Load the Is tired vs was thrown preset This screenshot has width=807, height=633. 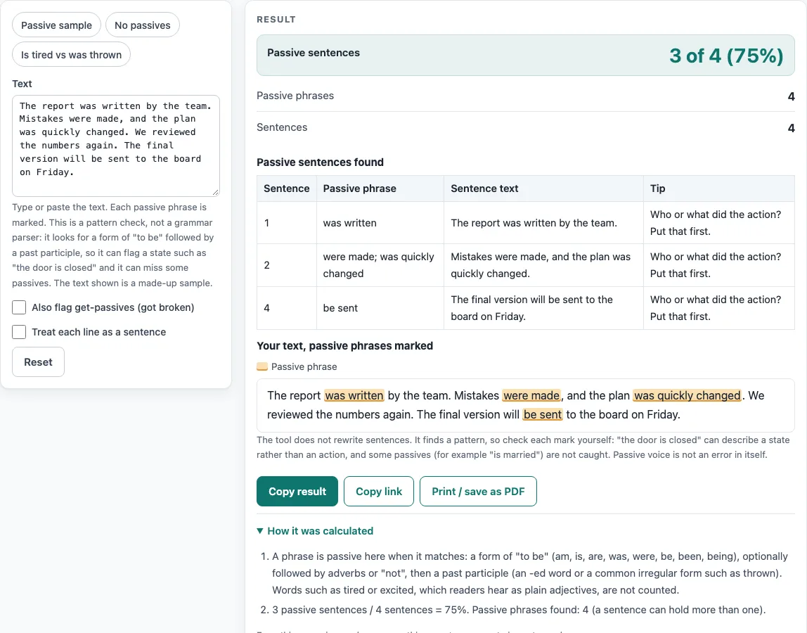[x=71, y=55]
